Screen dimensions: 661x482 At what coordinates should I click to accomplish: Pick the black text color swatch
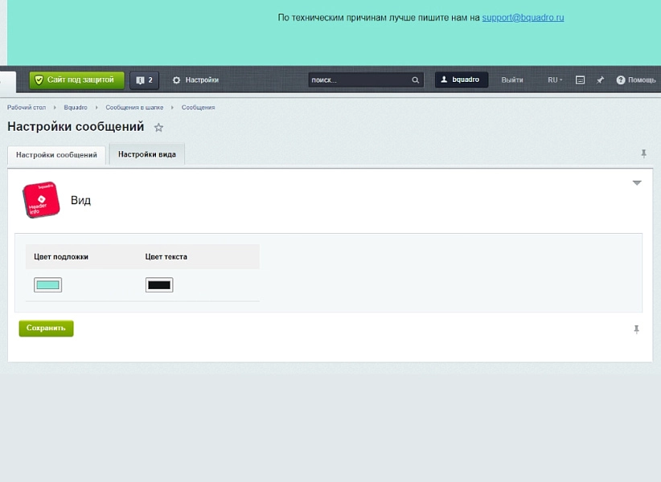tap(159, 285)
